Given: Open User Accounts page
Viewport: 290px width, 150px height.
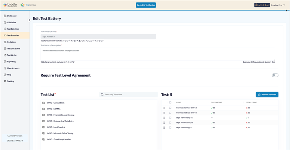Looking at the screenshot, I should 15,68.
